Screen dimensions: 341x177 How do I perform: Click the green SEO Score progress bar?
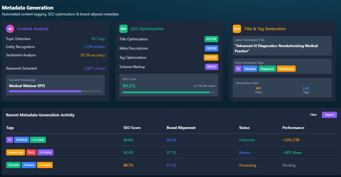pyautogui.click(x=169, y=92)
